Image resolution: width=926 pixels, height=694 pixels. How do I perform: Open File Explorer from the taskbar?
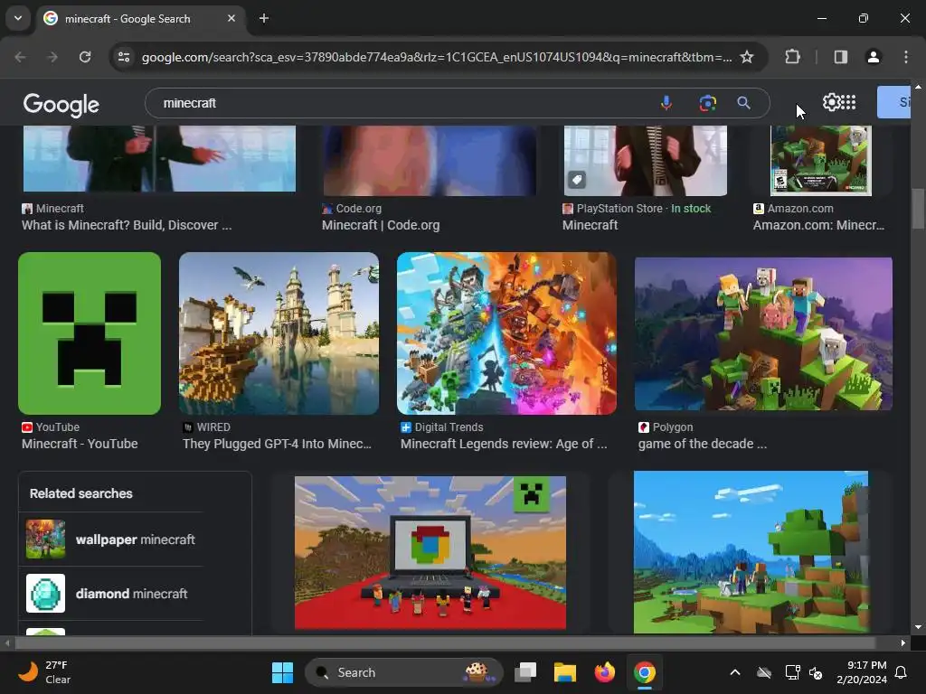[565, 672]
